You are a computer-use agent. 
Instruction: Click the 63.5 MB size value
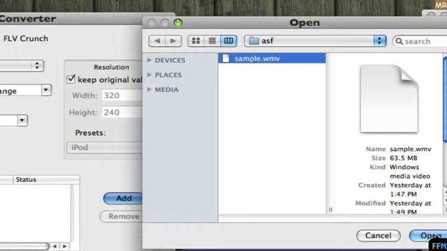point(404,158)
